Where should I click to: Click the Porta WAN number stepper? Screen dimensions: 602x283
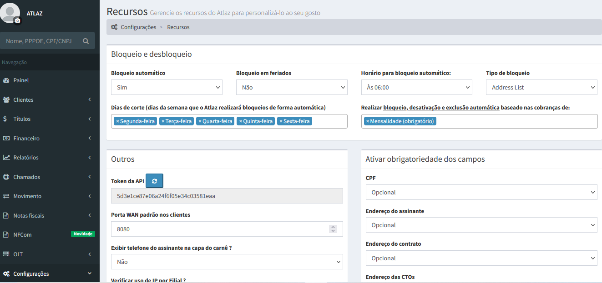point(333,229)
